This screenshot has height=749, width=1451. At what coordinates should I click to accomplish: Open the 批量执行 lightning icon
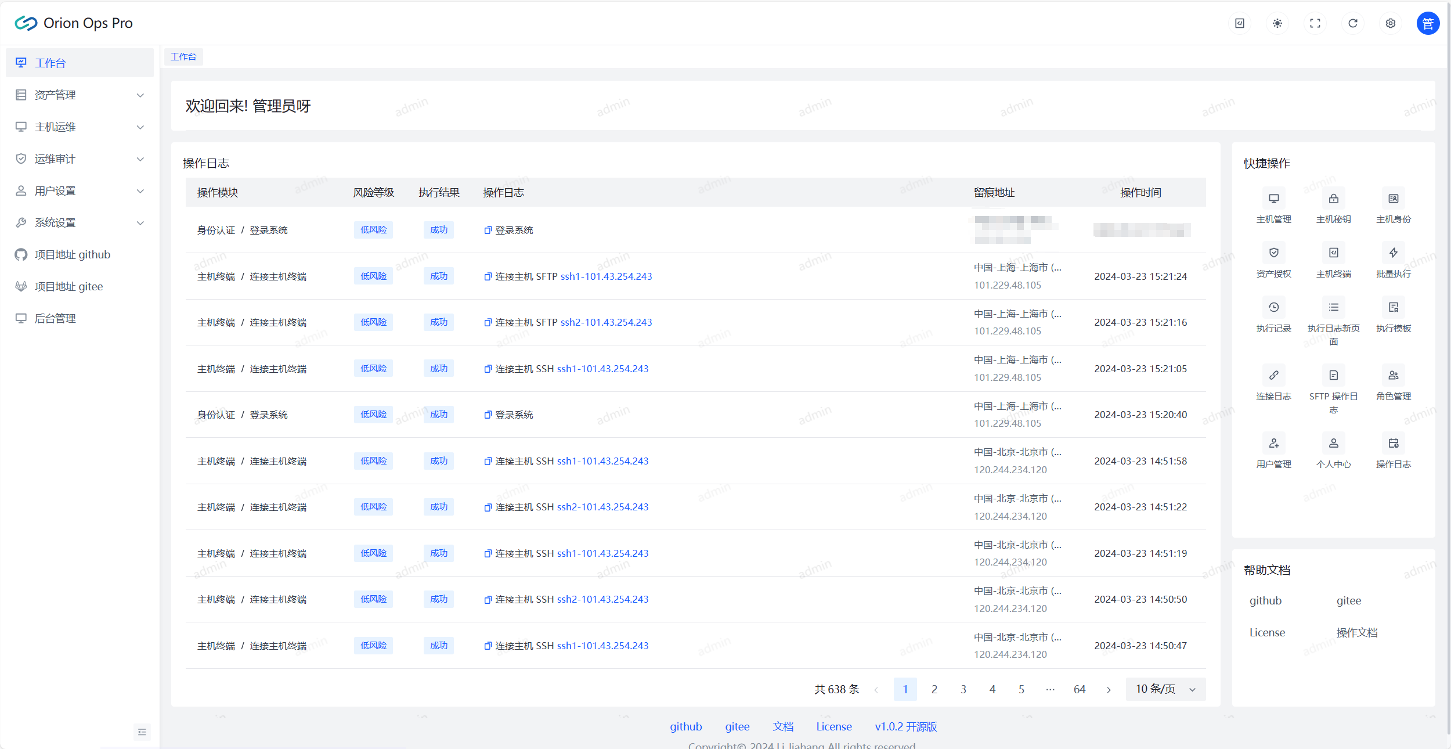[1393, 253]
